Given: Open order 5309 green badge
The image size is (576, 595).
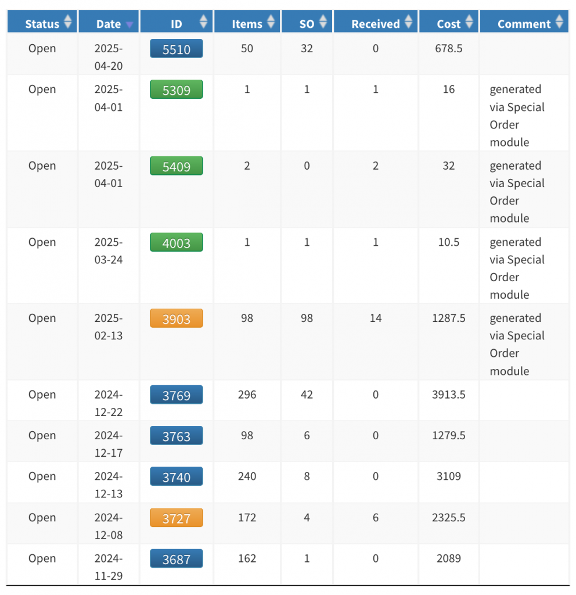Looking at the screenshot, I should 177,89.
